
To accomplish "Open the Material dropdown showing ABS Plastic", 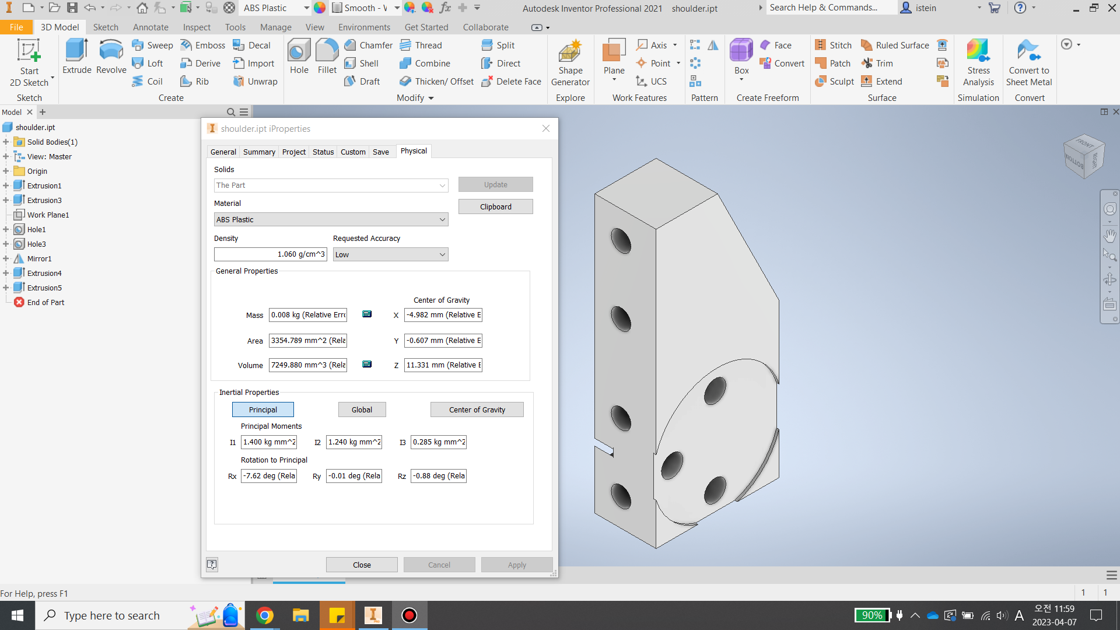I will (331, 219).
